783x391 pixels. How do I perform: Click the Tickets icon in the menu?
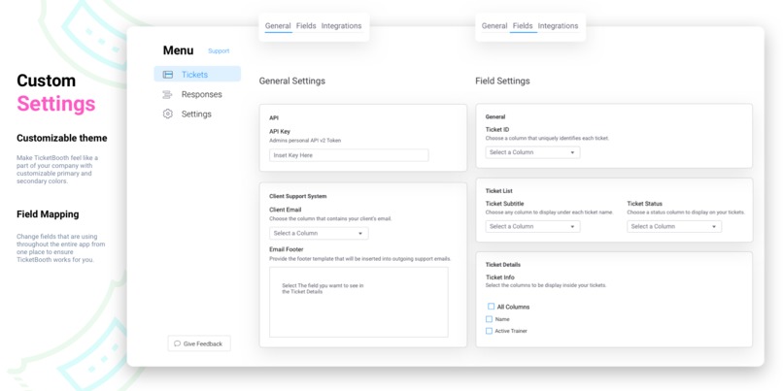168,75
